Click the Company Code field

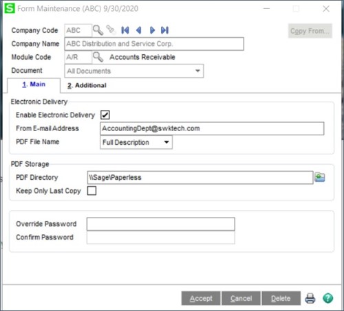pyautogui.click(x=78, y=30)
